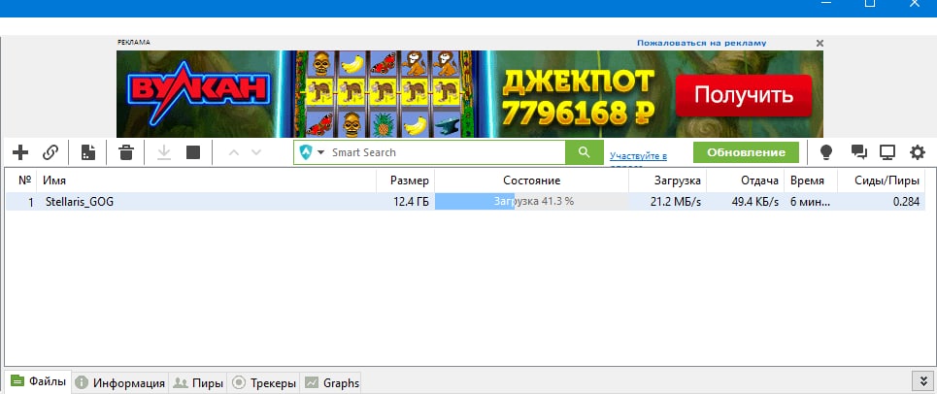Click the Пожаловаться на рекламу link
The height and width of the screenshot is (394, 937).
[701, 43]
